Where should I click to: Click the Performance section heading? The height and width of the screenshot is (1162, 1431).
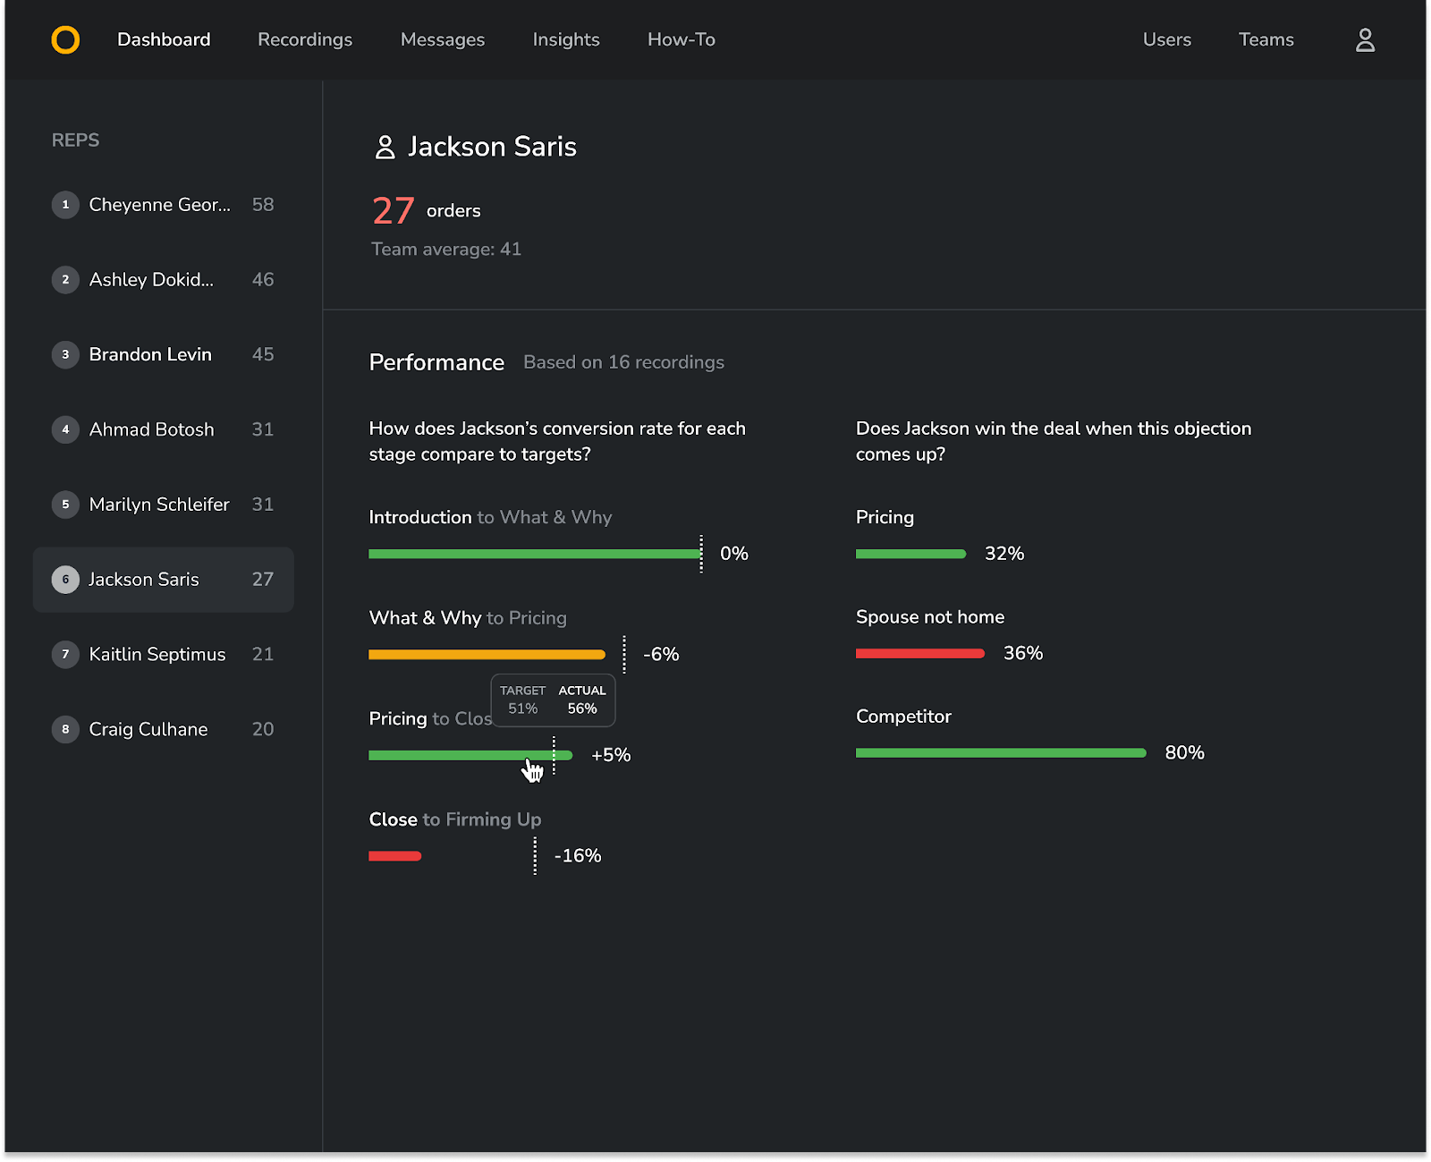[436, 362]
